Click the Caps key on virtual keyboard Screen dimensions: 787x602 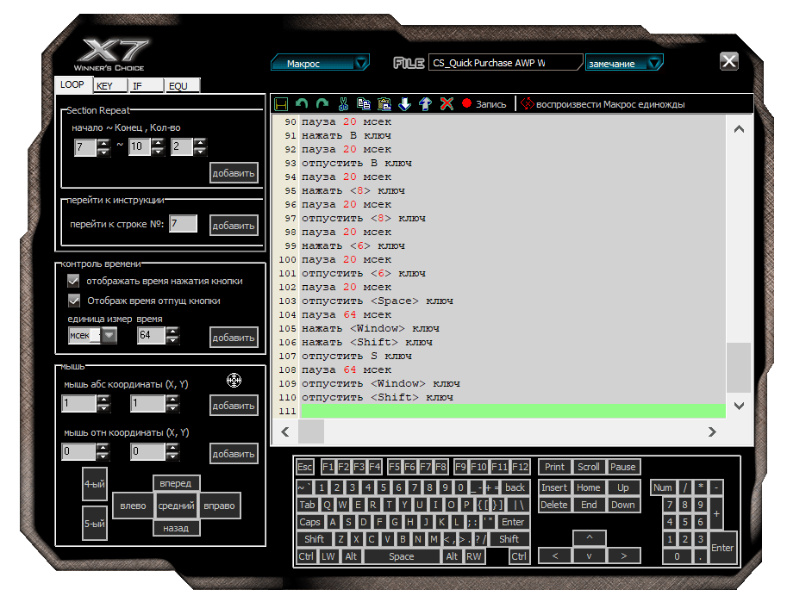click(x=309, y=522)
